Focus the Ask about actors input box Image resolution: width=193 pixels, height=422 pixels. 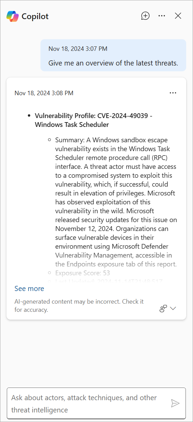tap(96, 403)
